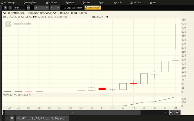Screen dimensions: 194x121
Task: Select the trendline drawing tool
Action: [18, 118]
